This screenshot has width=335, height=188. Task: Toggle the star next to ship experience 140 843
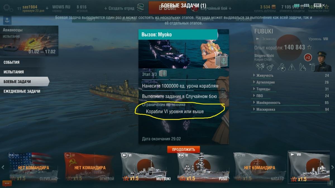(309, 47)
